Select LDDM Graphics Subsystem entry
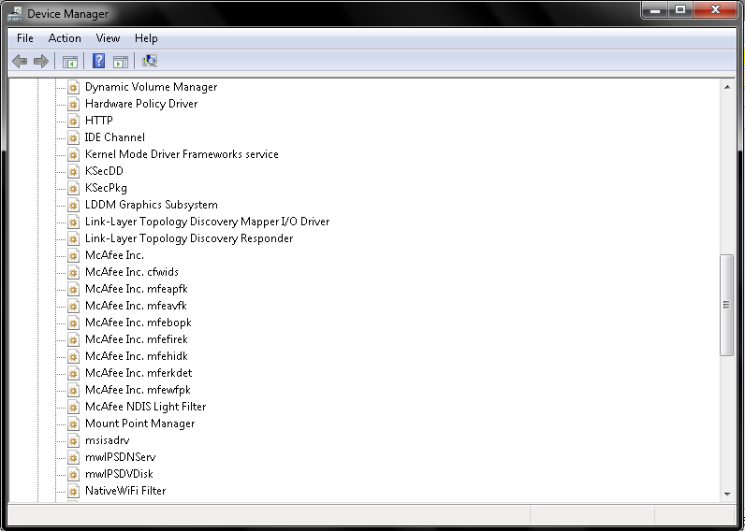 click(x=151, y=205)
